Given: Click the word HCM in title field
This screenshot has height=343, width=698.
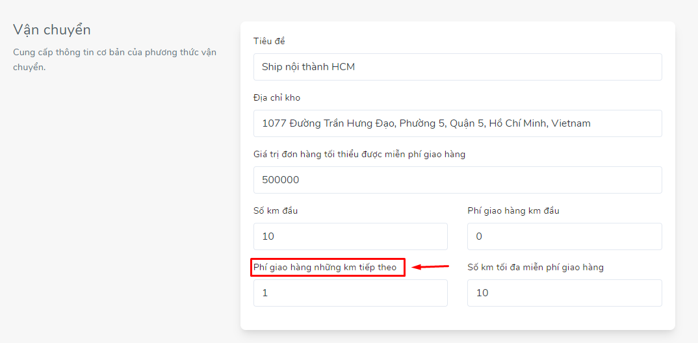Looking at the screenshot, I should click(x=343, y=67).
